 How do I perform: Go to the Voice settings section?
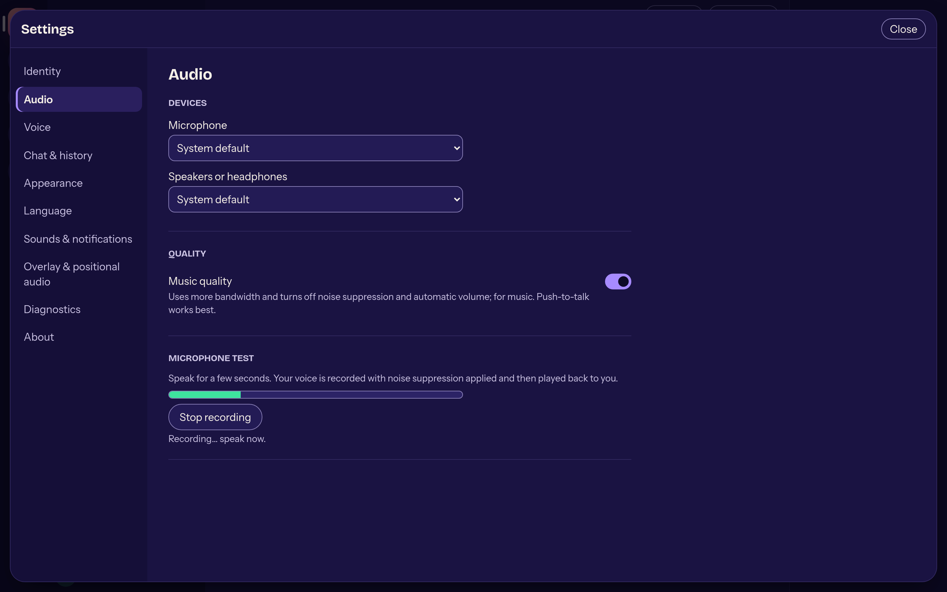pyautogui.click(x=79, y=127)
